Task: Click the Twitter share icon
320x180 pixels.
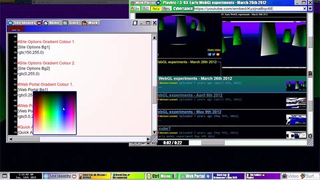Action: click(x=213, y=54)
